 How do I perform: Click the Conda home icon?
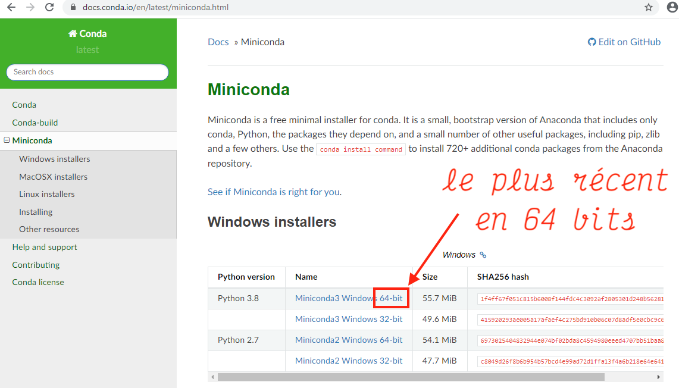click(73, 33)
